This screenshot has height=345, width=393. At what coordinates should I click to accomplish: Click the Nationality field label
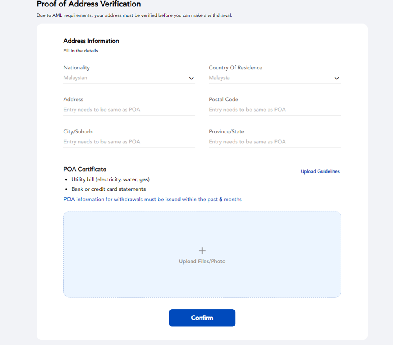pyautogui.click(x=77, y=68)
